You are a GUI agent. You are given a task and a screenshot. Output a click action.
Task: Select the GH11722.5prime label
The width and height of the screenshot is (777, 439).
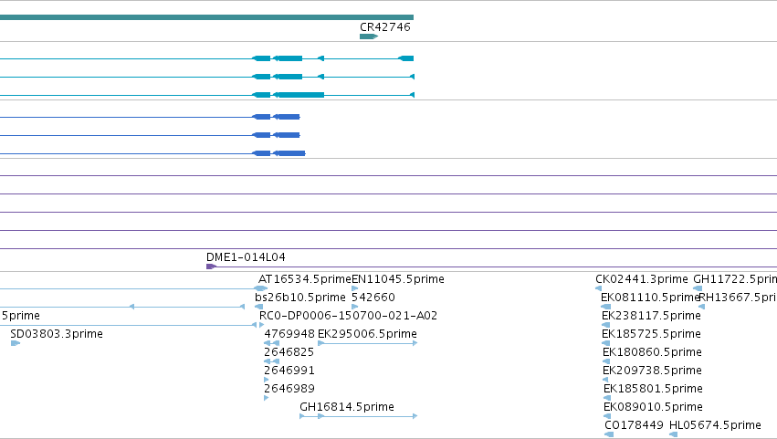[735, 279]
